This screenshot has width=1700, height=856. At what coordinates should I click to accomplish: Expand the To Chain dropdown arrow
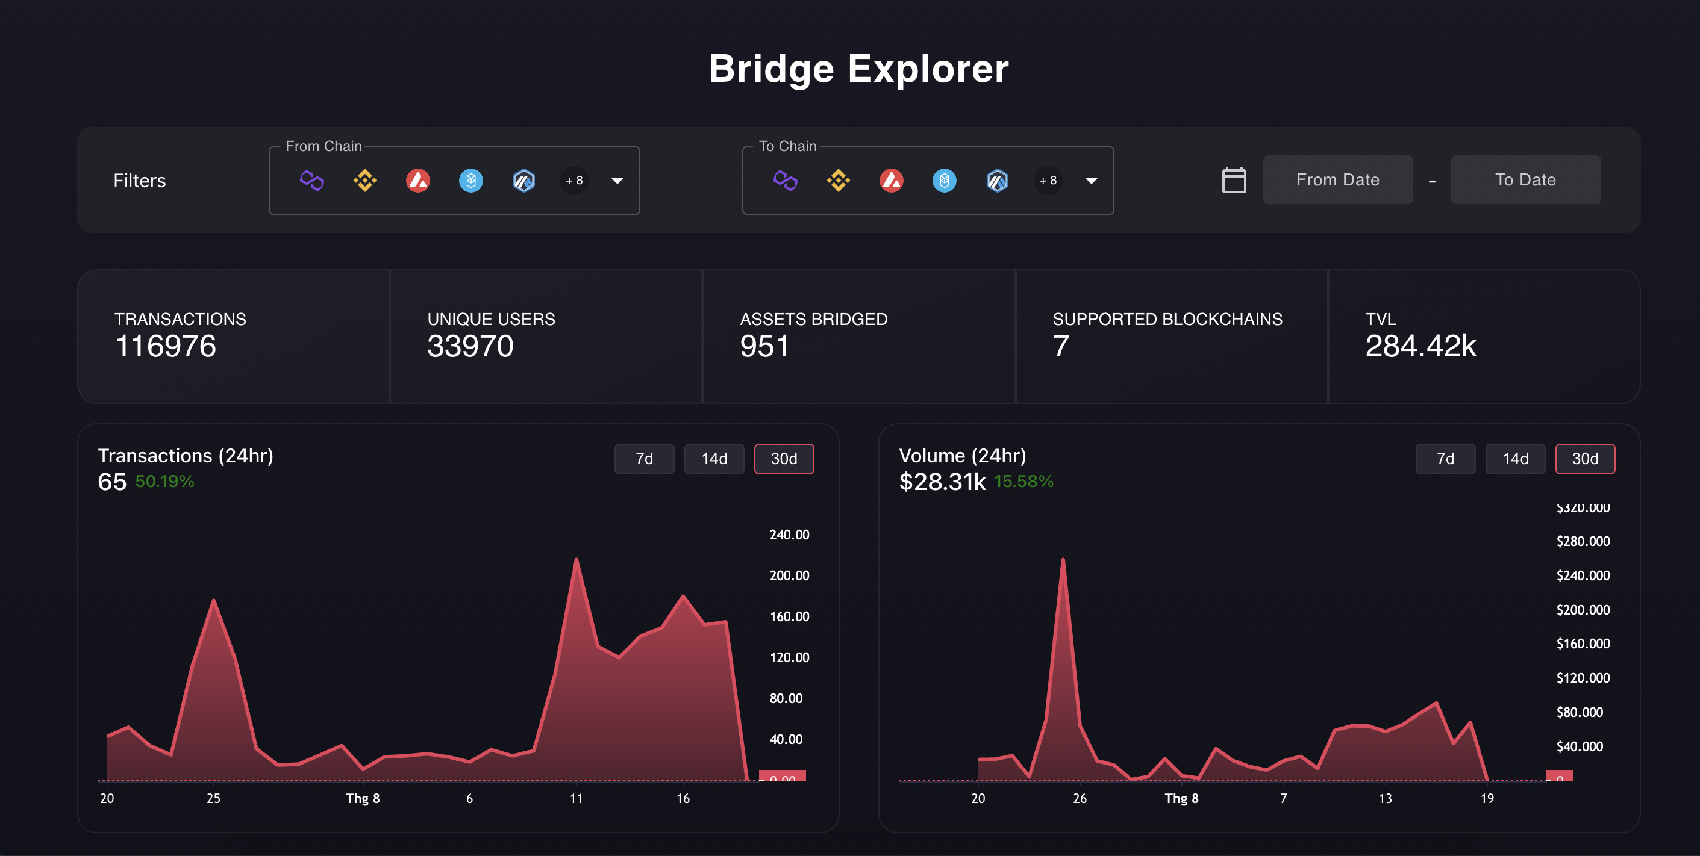[x=1091, y=181]
